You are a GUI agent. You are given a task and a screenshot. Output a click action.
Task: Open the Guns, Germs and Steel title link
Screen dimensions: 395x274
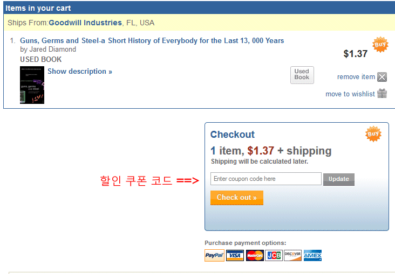[x=152, y=40]
